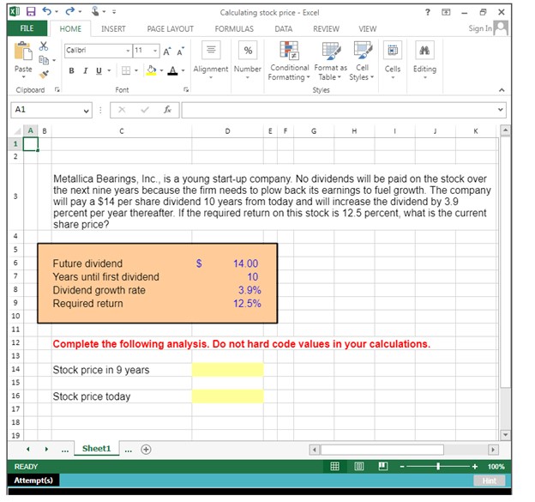Increase font size with larger A icon
535x502 pixels.
click(167, 51)
